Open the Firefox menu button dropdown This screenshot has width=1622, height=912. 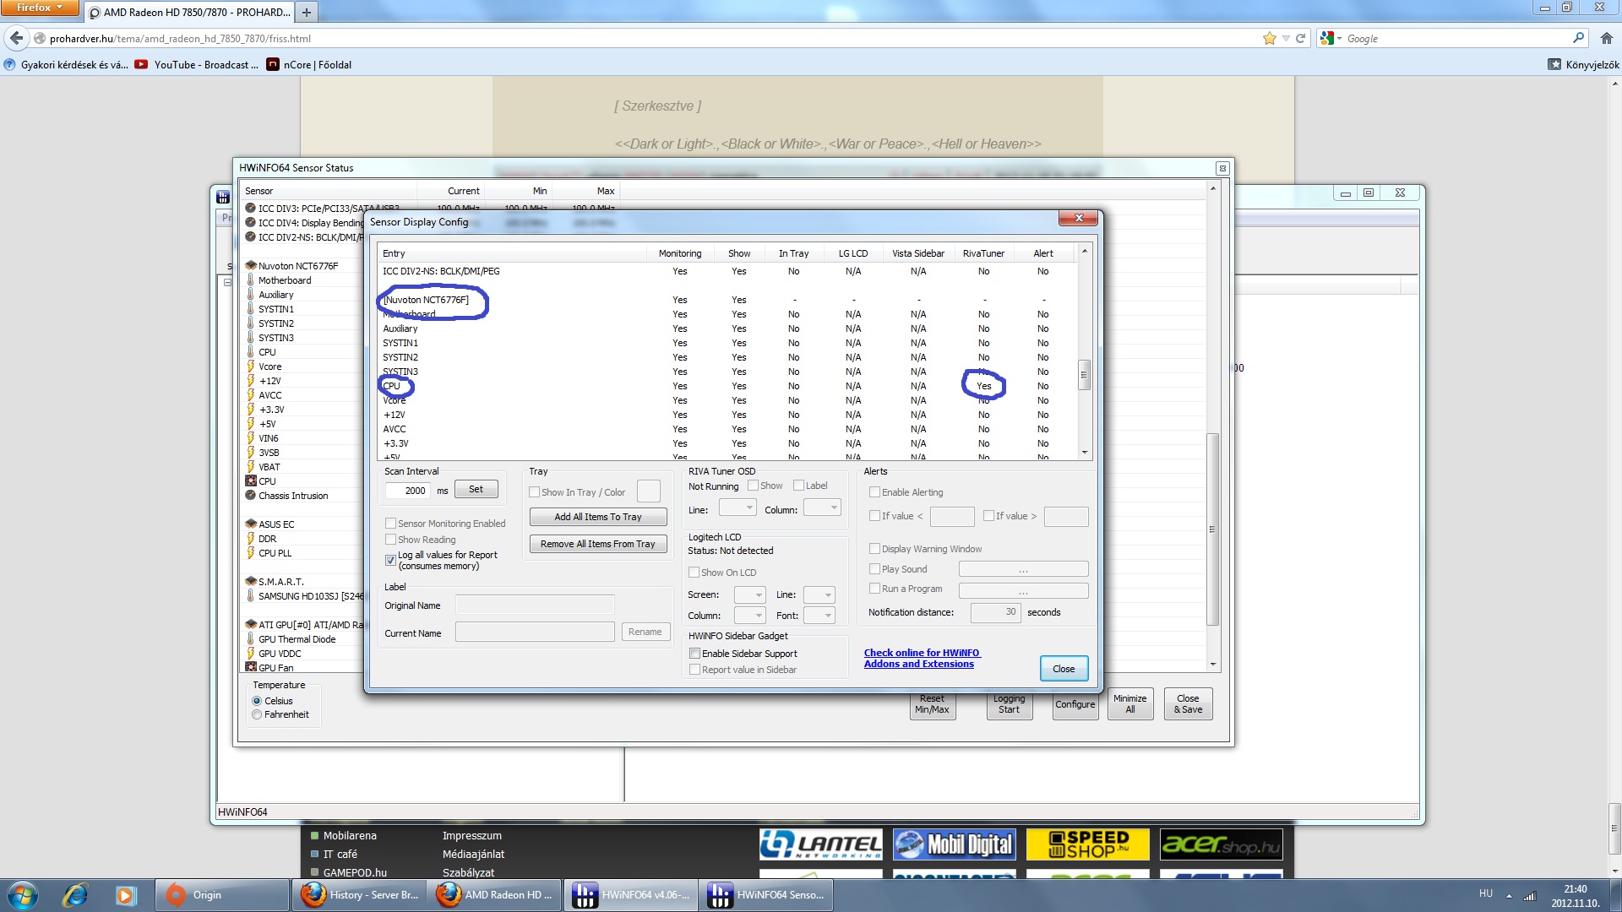coord(40,8)
